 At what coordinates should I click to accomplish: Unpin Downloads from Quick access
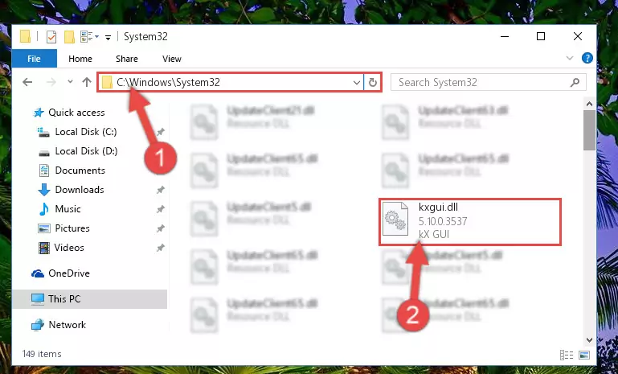(x=161, y=190)
